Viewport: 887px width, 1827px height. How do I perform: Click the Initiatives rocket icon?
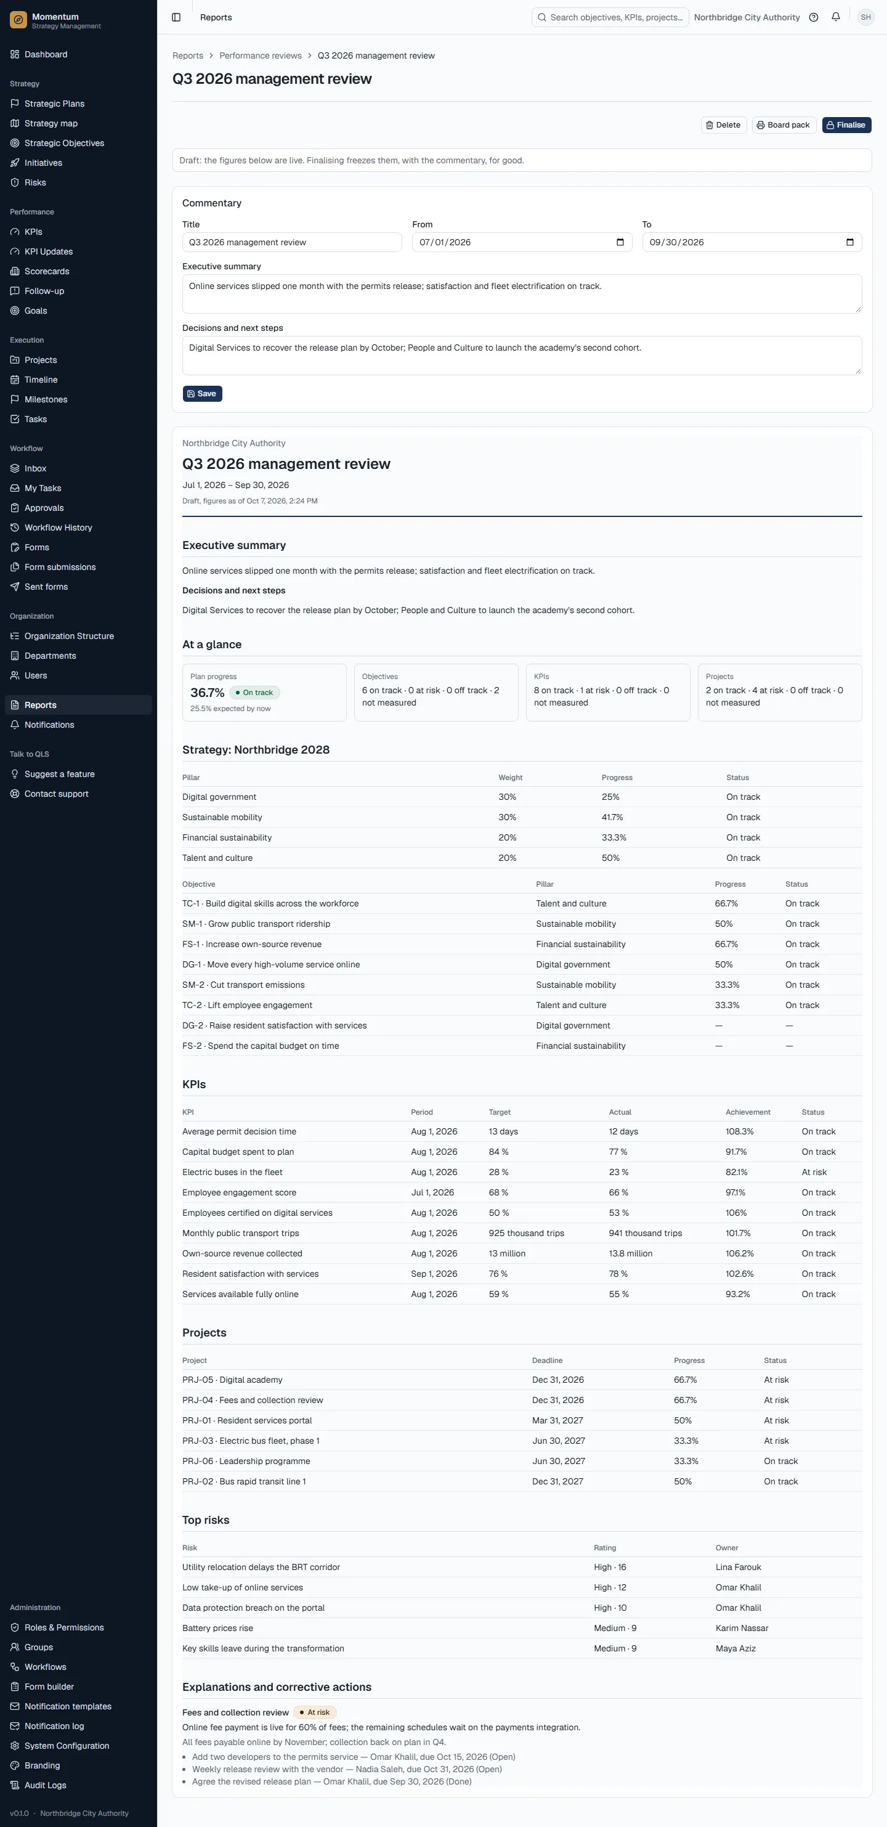[x=15, y=163]
